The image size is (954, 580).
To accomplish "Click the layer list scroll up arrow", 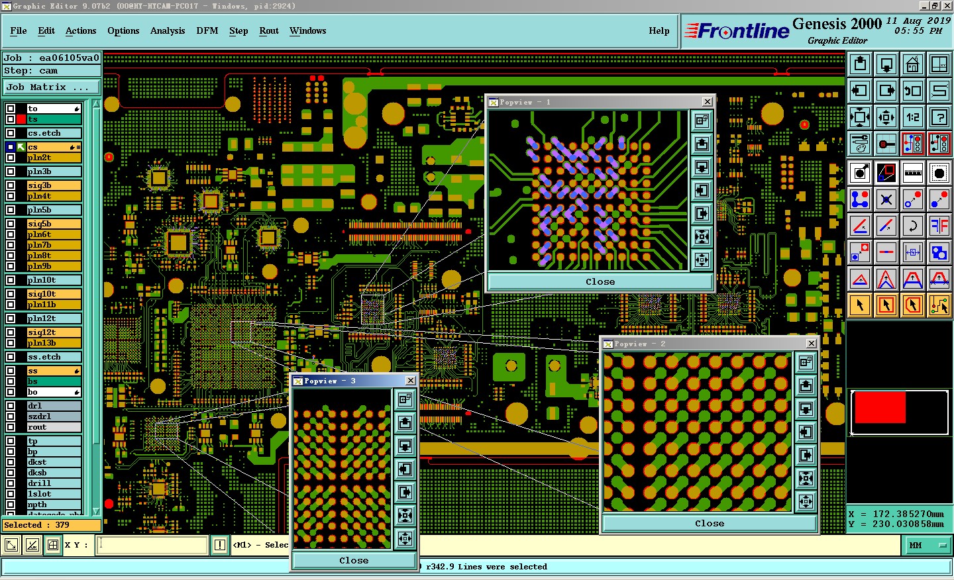I will tap(97, 104).
